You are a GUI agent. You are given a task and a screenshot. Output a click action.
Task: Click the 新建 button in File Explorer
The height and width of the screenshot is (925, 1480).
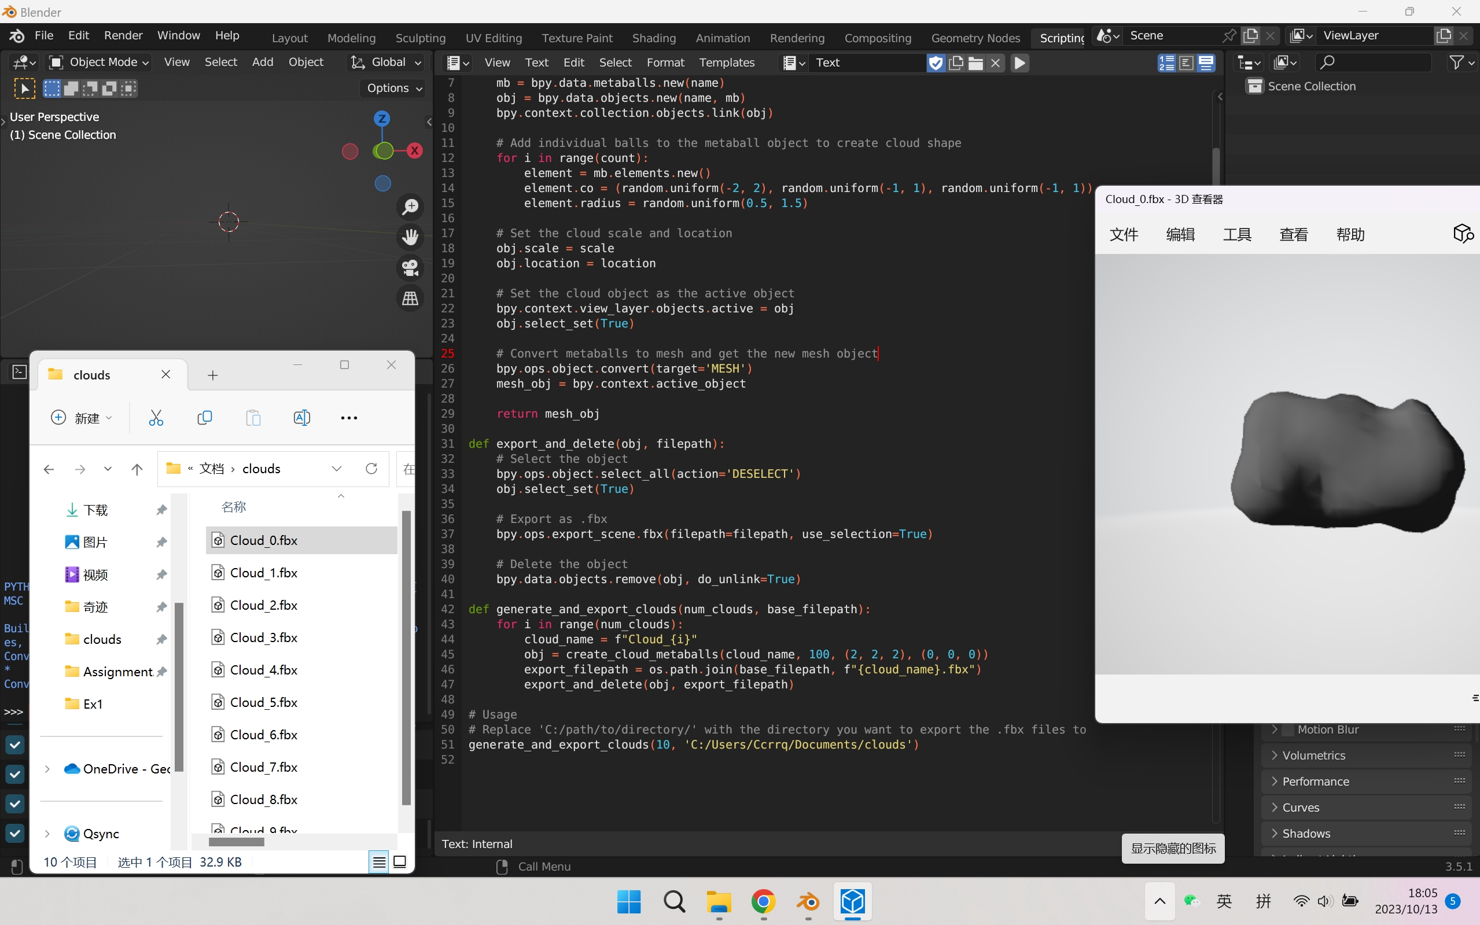pos(82,418)
